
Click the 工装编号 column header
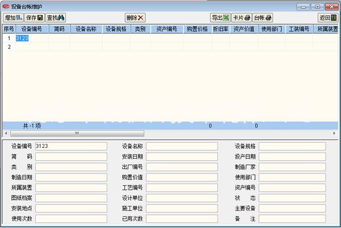click(299, 29)
